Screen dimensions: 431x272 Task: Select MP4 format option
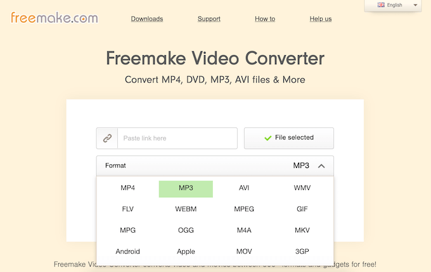pyautogui.click(x=128, y=188)
